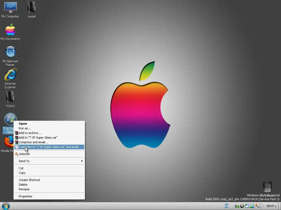This screenshot has width=281, height=210.
Task: Open the My Documents apple icon
Action: coord(10,32)
